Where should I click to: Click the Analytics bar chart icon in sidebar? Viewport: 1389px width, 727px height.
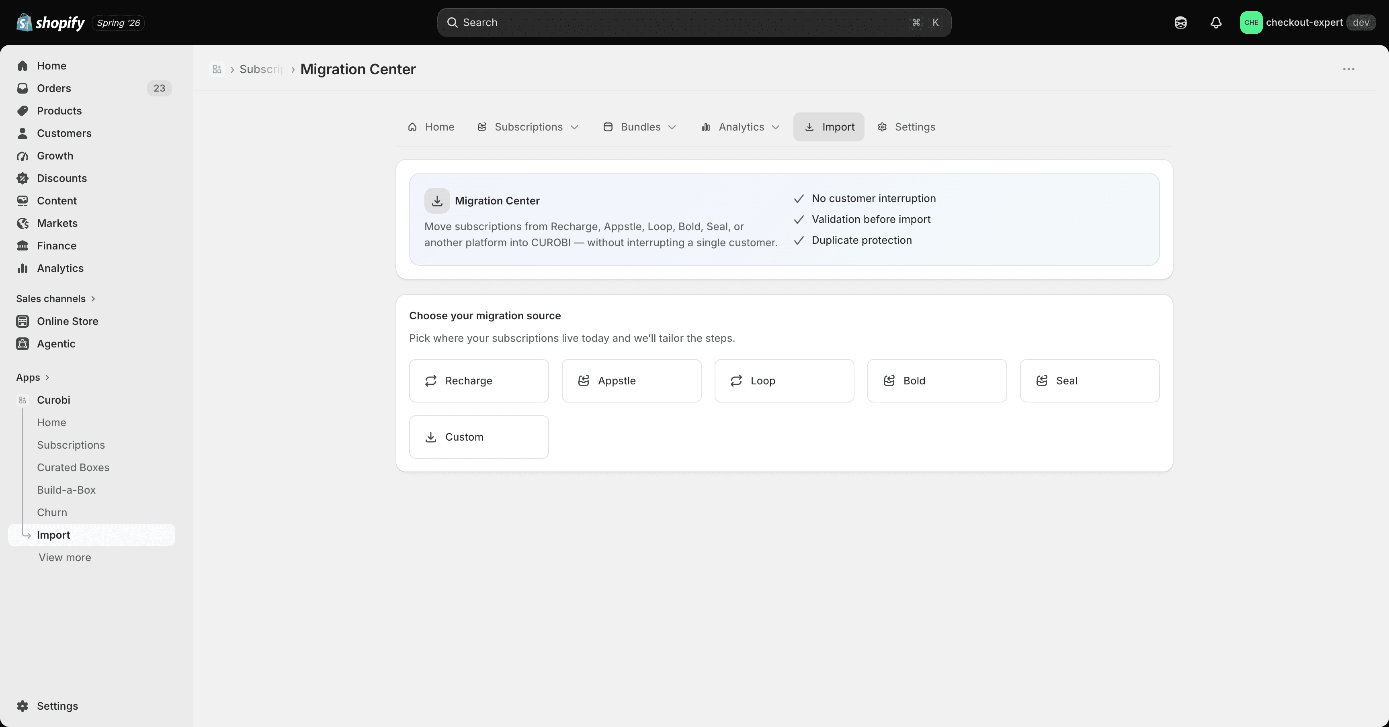(23, 268)
